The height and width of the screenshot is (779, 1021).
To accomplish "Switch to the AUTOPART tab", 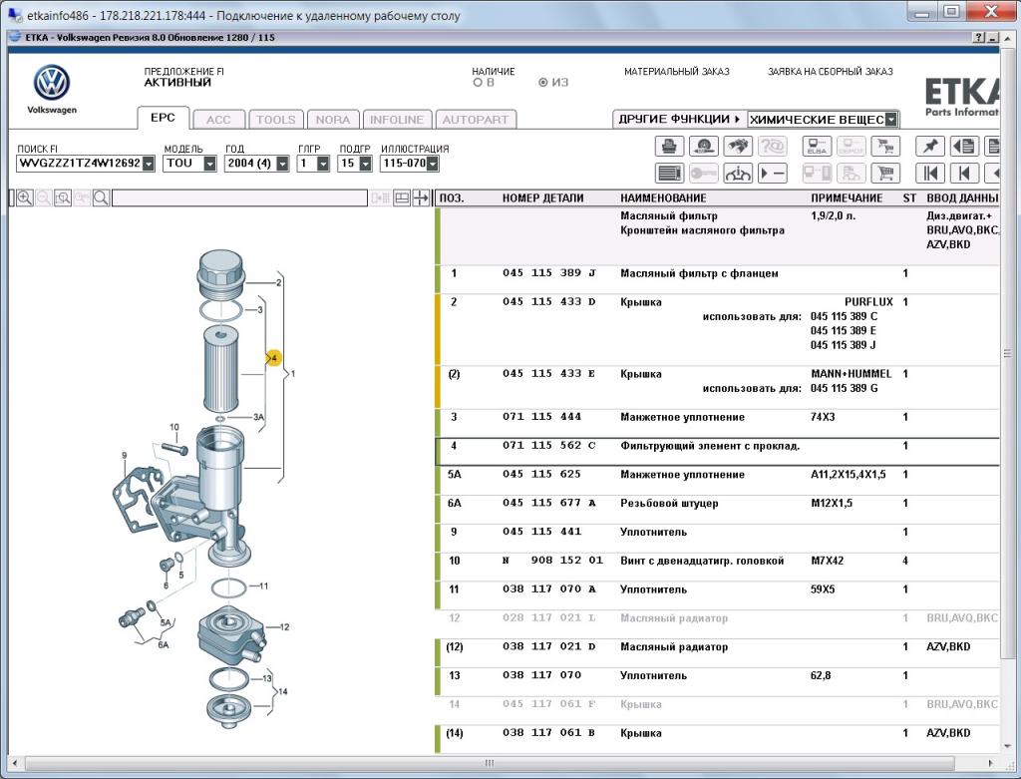I will [x=476, y=120].
